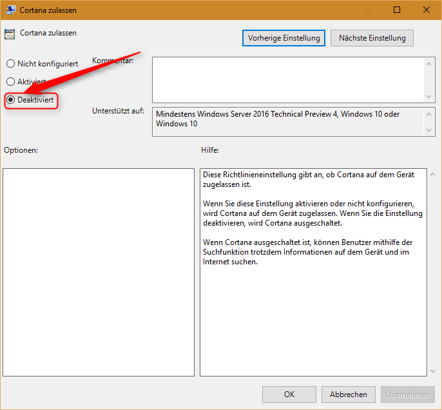Click the Übernehmen button
The height and width of the screenshot is (410, 442).
pos(408,395)
